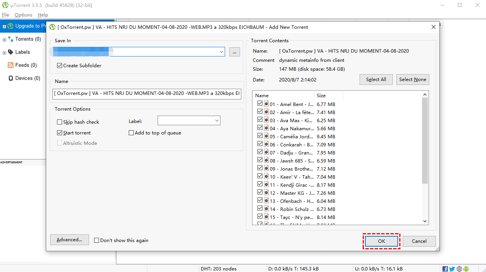
Task: Expand the Labels tree node
Action: point(4,52)
